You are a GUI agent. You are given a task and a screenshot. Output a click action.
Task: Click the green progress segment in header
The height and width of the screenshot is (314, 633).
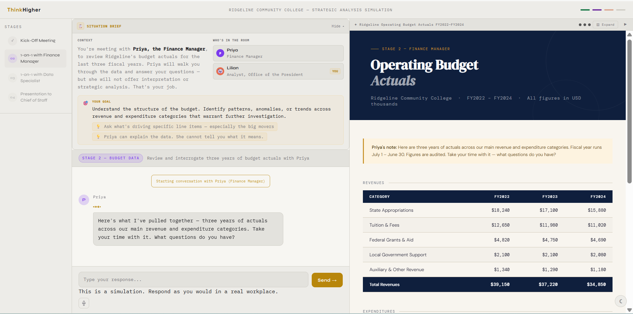tap(585, 10)
